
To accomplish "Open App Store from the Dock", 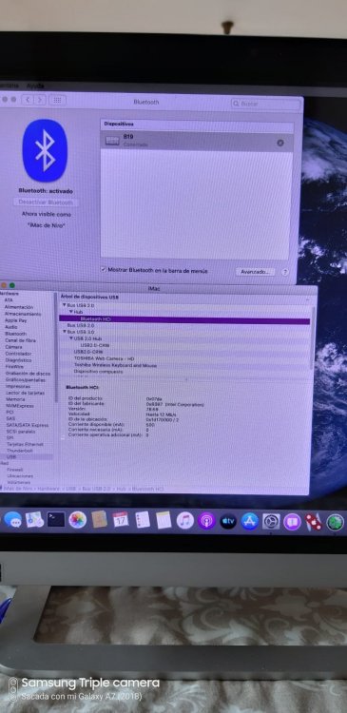I will coord(250,521).
